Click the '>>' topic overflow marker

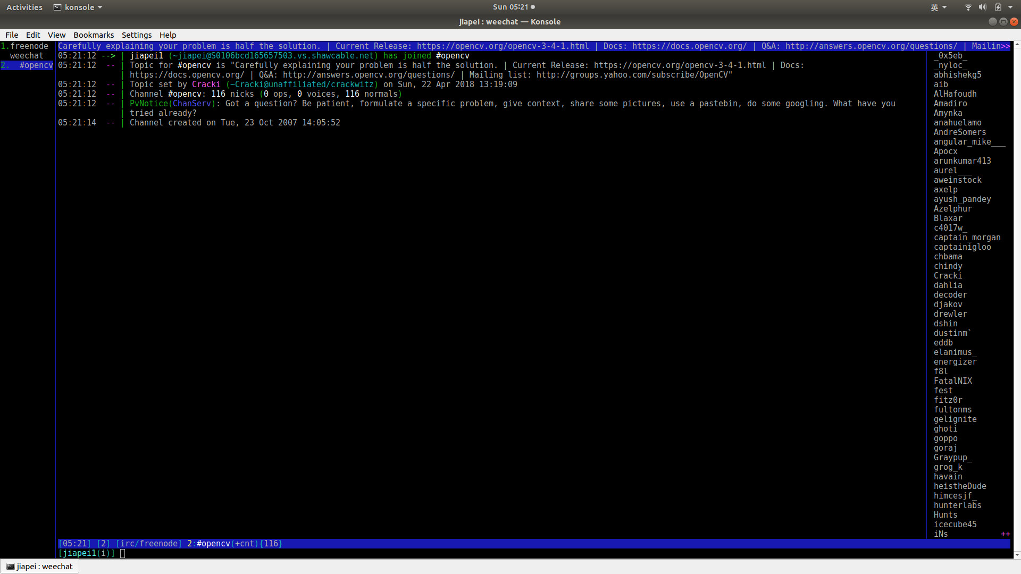pos(1005,46)
